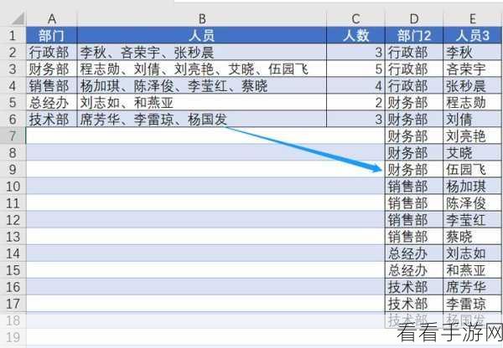Screen dimensions: 503x348
Task: Select cell E4 containing 张秒晨
Action: click(473, 85)
